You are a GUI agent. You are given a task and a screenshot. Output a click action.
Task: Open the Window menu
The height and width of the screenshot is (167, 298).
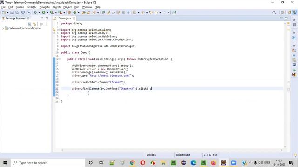tap(87, 7)
